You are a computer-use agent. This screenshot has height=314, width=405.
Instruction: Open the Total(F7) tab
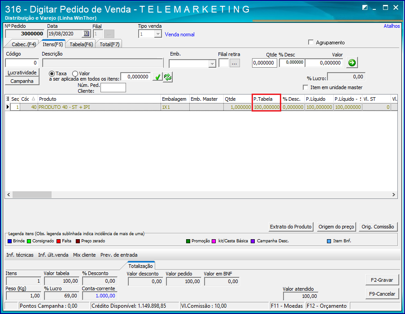[109, 44]
